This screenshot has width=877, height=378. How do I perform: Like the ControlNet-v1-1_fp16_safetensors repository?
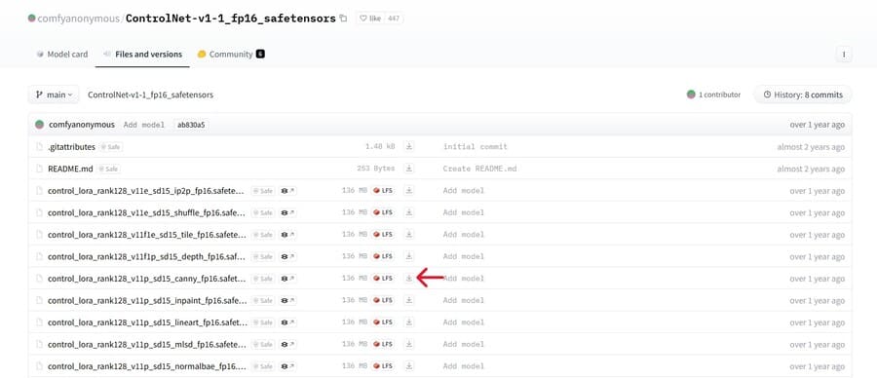369,19
